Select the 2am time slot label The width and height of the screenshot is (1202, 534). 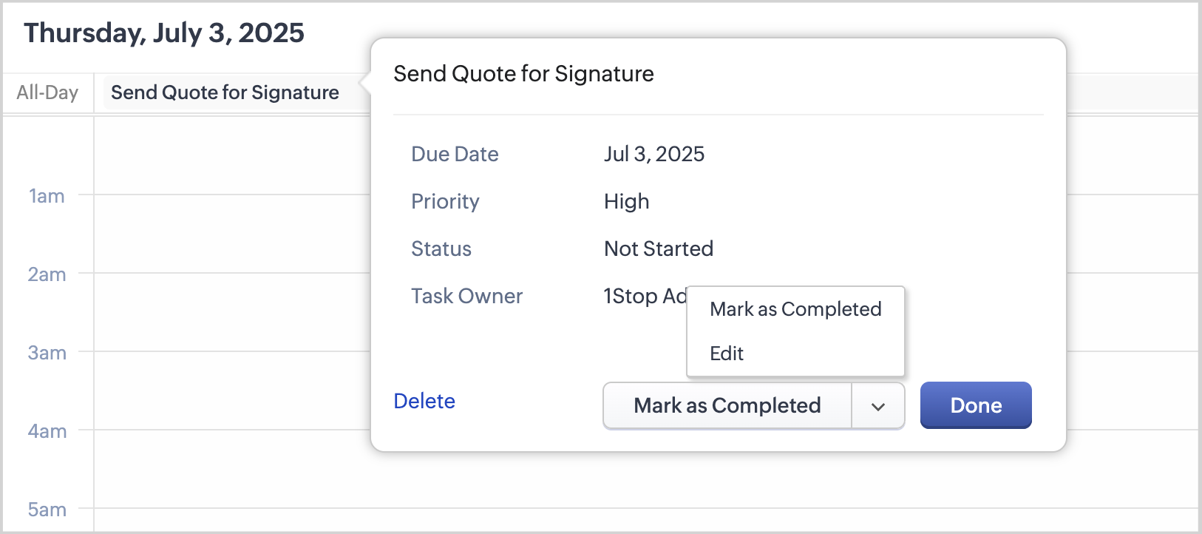click(47, 274)
